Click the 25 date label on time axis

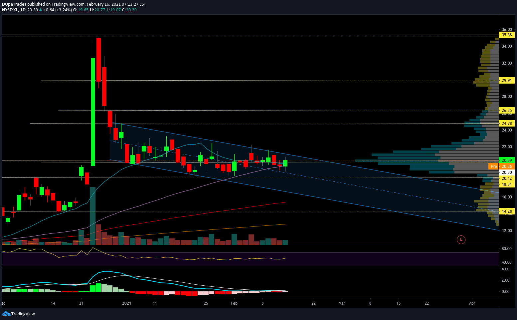[206, 303]
